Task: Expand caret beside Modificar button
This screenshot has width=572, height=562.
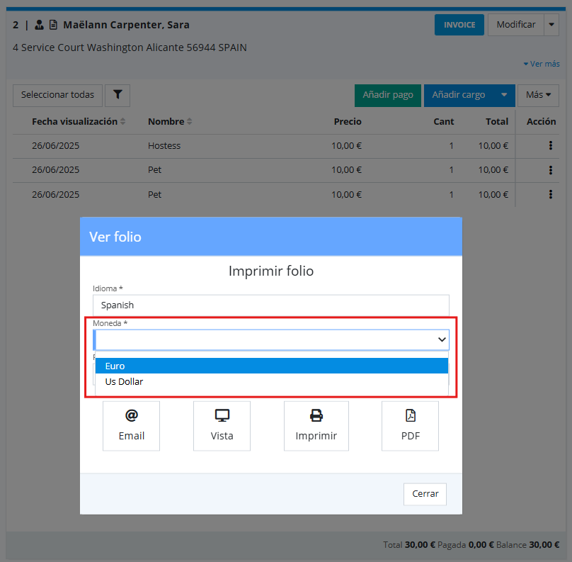Action: [x=552, y=25]
